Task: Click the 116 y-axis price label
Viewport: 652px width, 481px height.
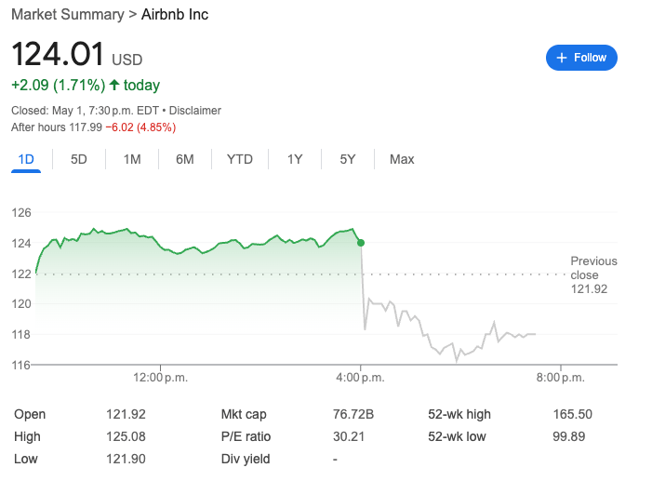Action: point(21,366)
